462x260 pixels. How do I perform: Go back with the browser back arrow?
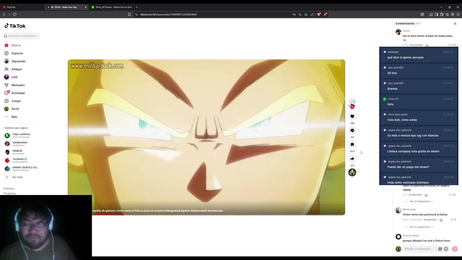tap(4, 14)
